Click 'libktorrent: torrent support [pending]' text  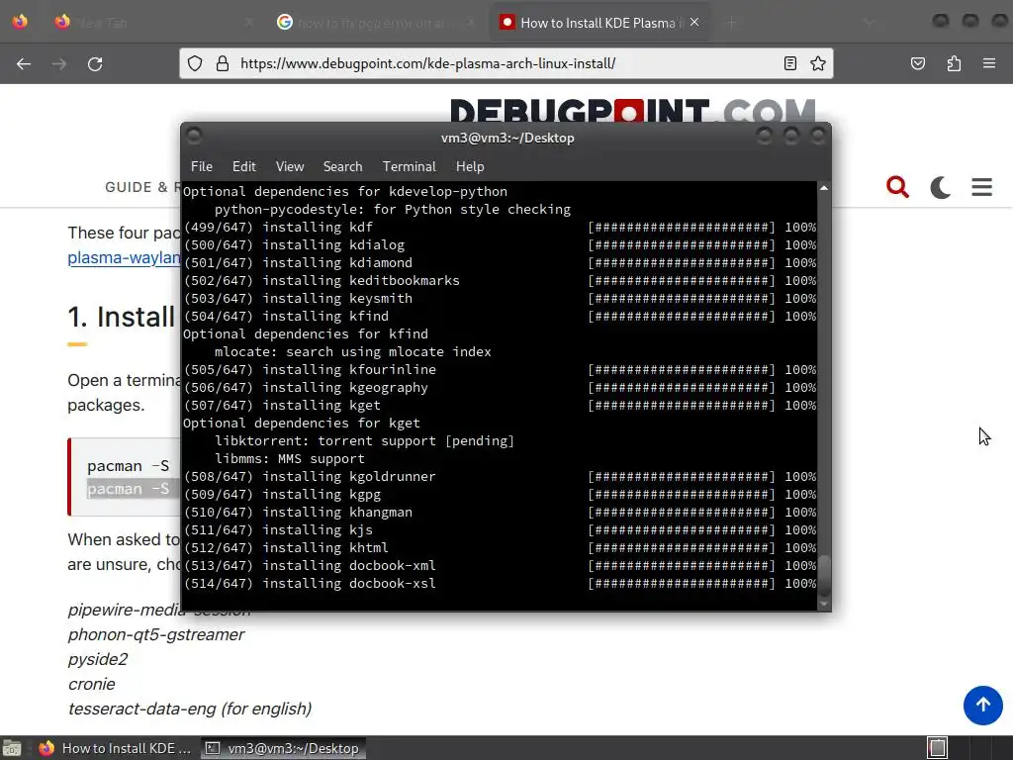[x=364, y=440]
